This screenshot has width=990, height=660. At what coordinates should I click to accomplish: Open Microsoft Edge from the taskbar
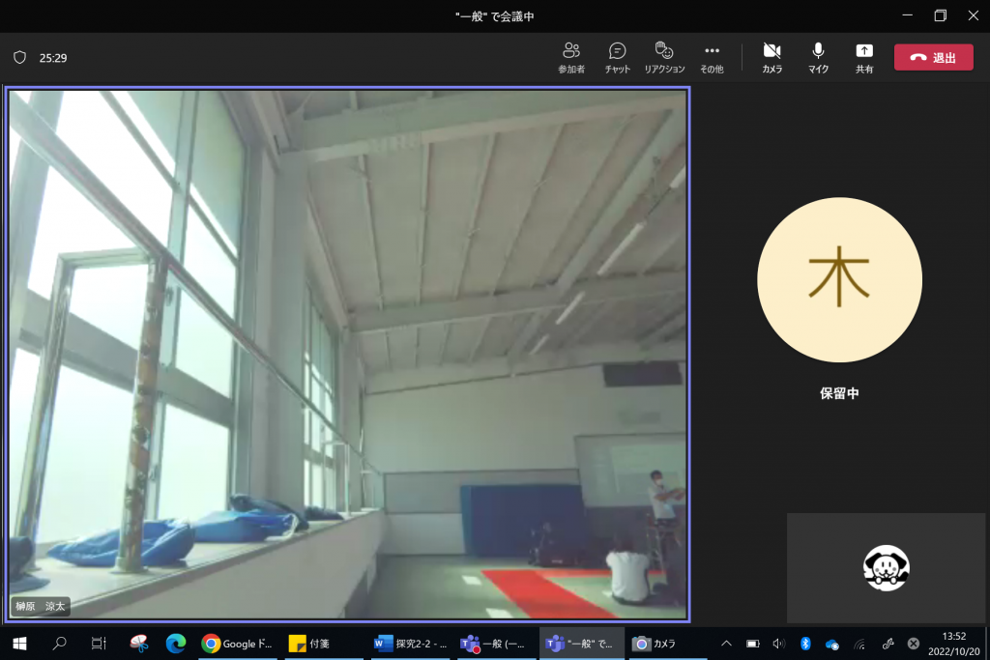[x=175, y=644]
